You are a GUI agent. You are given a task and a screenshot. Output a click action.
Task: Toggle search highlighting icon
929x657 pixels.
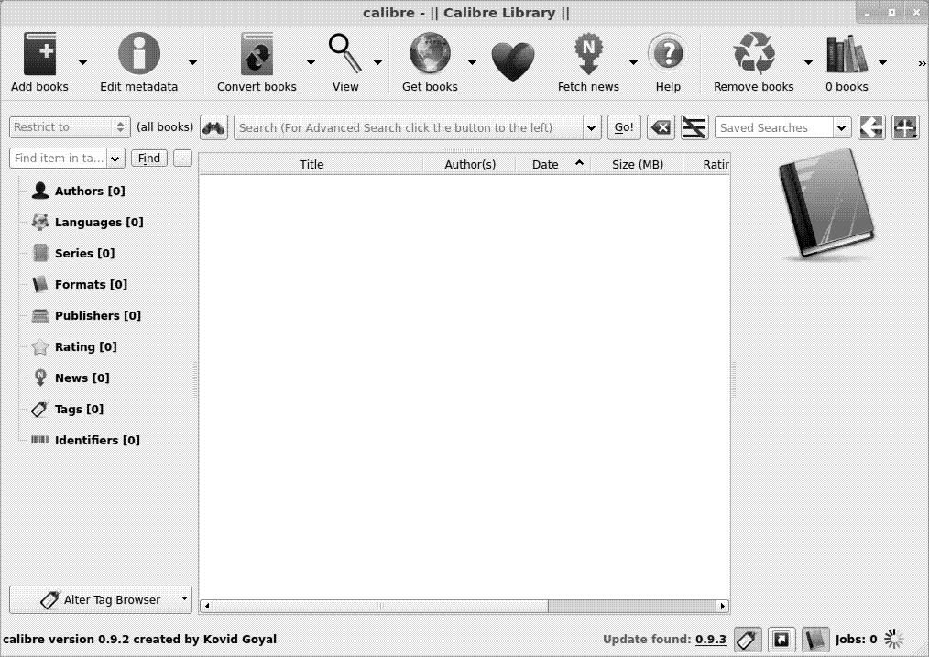tap(694, 127)
